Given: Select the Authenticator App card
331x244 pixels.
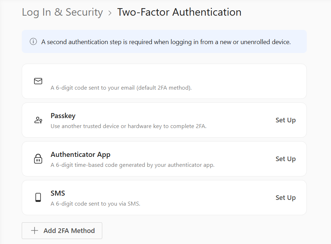Looking at the screenshot, I should pyautogui.click(x=164, y=159).
